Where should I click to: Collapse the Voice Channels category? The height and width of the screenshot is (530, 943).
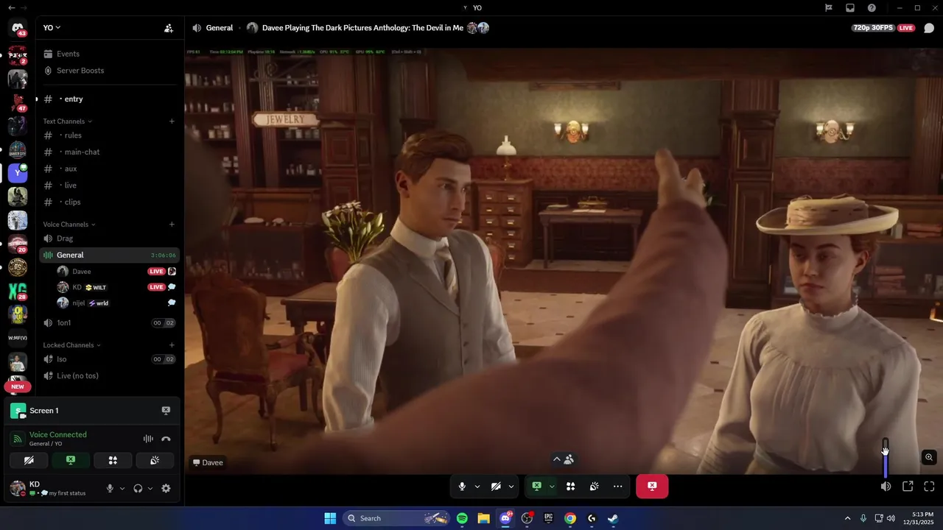tap(69, 225)
